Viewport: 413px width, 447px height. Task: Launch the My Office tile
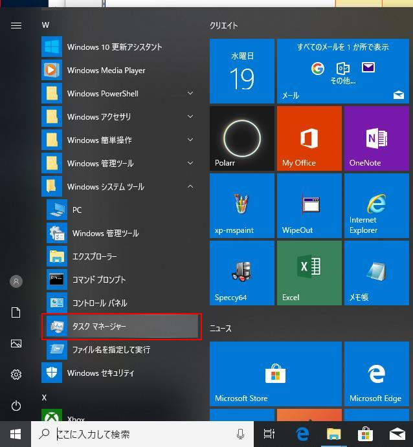pos(309,138)
